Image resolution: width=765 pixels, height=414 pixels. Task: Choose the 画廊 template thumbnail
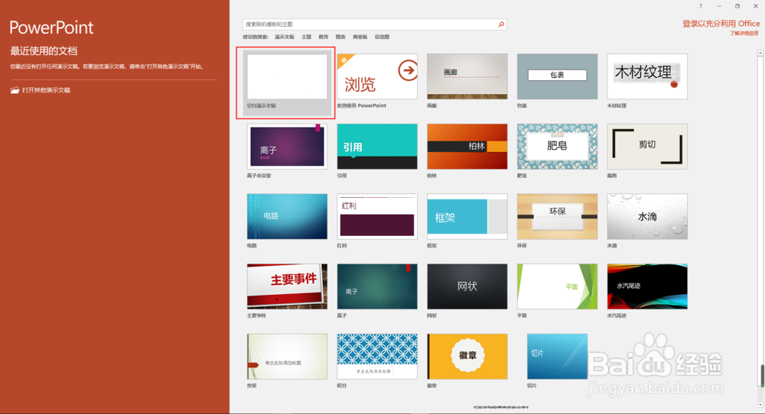467,77
